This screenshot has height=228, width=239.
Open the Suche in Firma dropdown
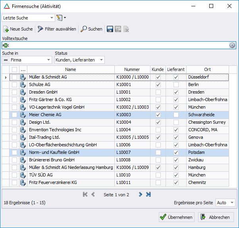(49, 60)
